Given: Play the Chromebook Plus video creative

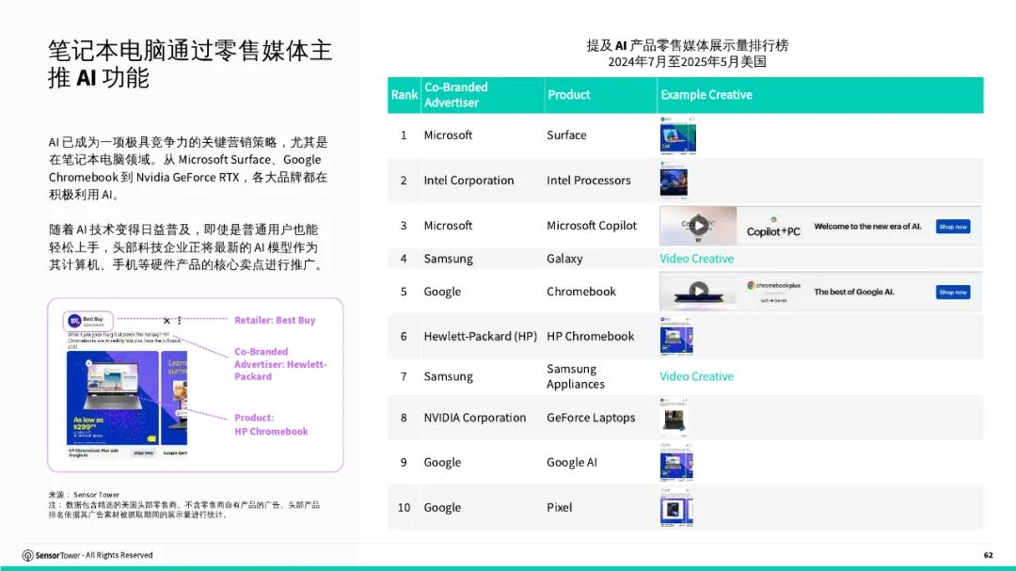Looking at the screenshot, I should 698,291.
